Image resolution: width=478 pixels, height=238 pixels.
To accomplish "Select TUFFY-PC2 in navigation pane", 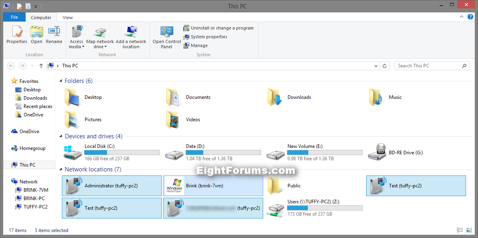I will (x=36, y=207).
